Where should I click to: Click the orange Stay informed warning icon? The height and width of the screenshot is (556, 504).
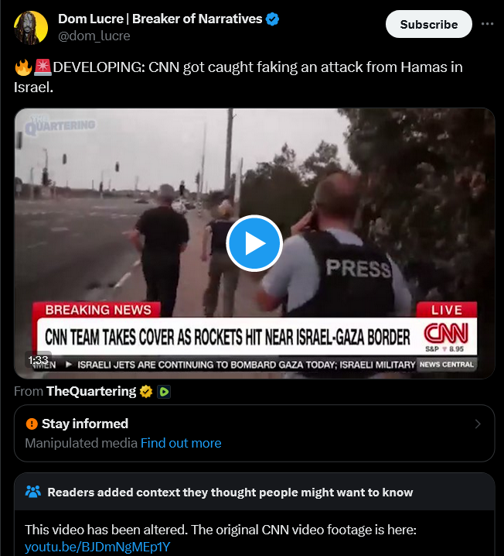pyautogui.click(x=32, y=424)
